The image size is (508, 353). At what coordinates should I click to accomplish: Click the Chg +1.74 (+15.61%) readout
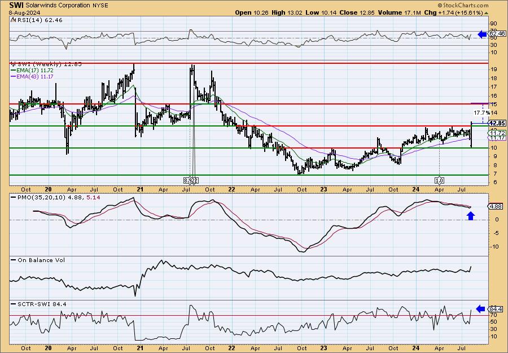(454, 12)
